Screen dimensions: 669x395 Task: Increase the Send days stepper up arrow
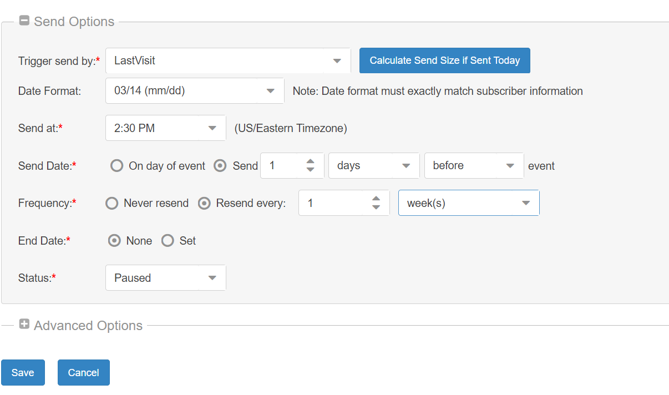click(311, 161)
